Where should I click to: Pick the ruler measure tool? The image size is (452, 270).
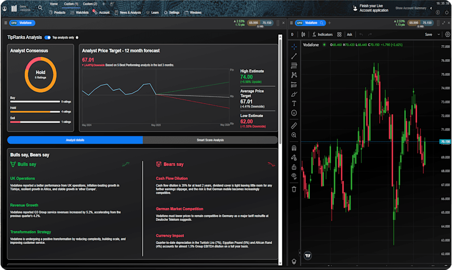click(294, 125)
